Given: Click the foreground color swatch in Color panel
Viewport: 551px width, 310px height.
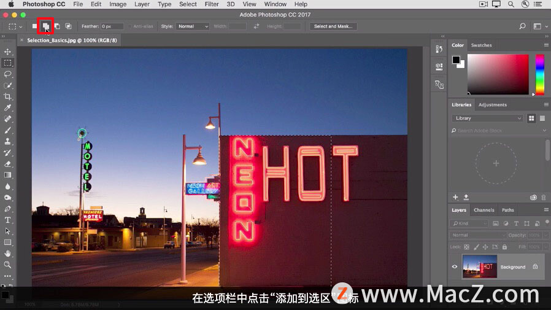Looking at the screenshot, I should click(456, 60).
